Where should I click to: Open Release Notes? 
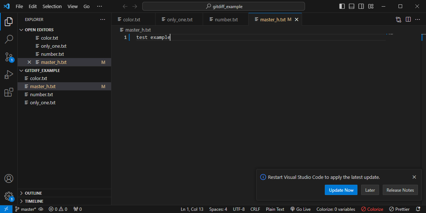[400, 190]
